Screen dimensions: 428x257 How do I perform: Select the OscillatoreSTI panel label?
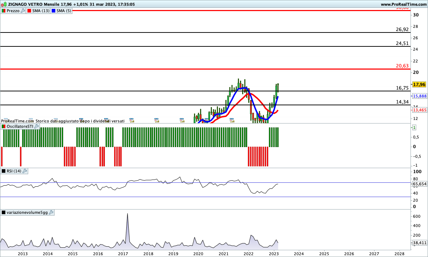(x=20, y=127)
